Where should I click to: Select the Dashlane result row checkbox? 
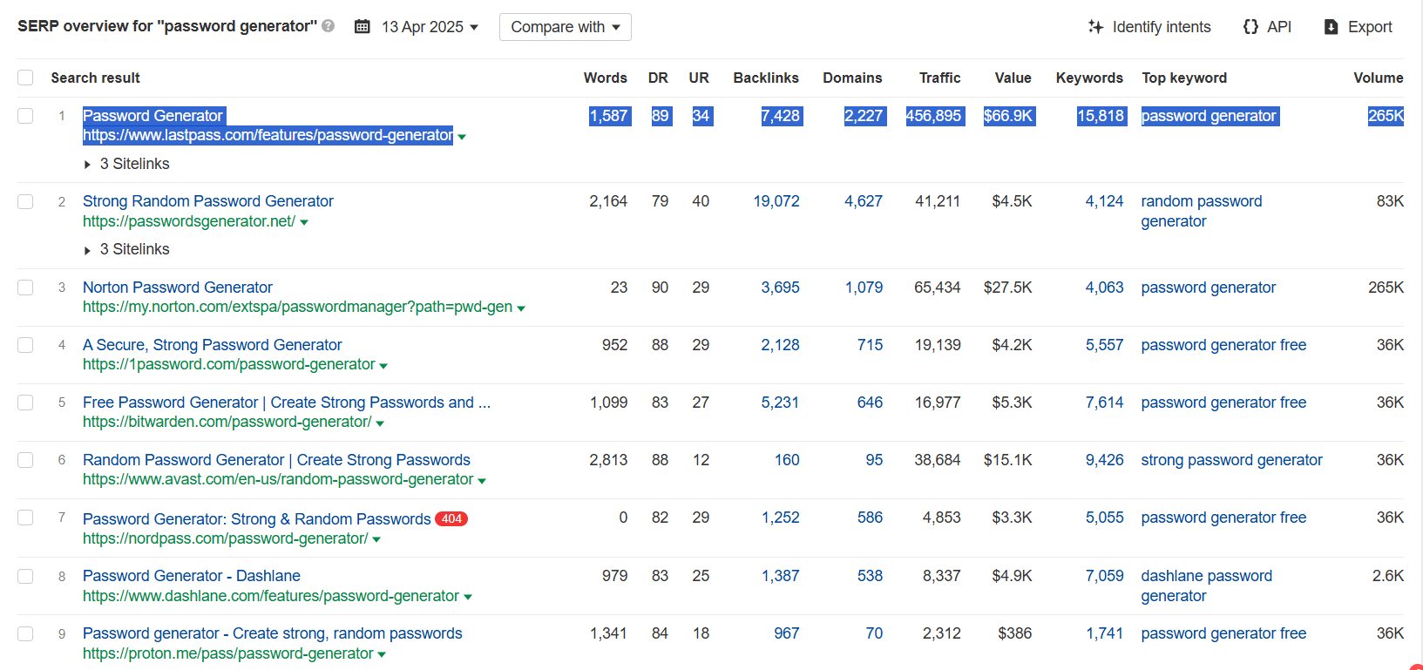tap(25, 576)
